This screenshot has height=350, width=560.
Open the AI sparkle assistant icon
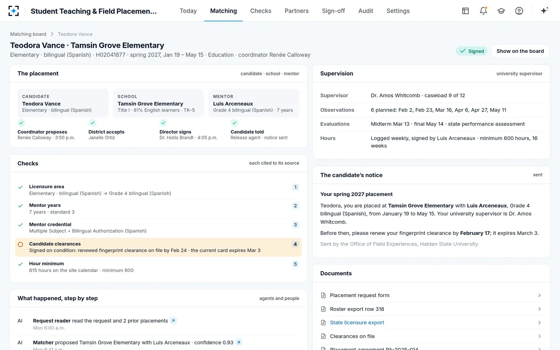coord(544,10)
